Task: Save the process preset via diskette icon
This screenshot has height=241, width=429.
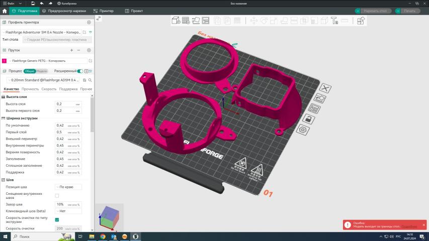Action: tap(84, 80)
